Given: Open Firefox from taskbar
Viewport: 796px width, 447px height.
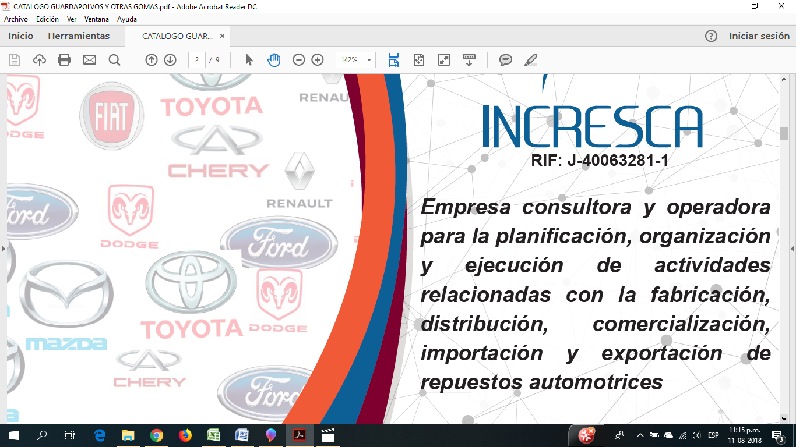Looking at the screenshot, I should point(185,435).
